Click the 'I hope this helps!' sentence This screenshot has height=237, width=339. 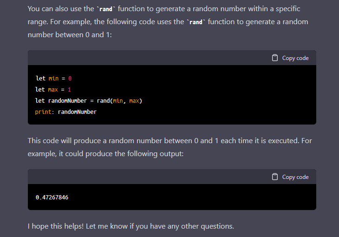(56, 226)
